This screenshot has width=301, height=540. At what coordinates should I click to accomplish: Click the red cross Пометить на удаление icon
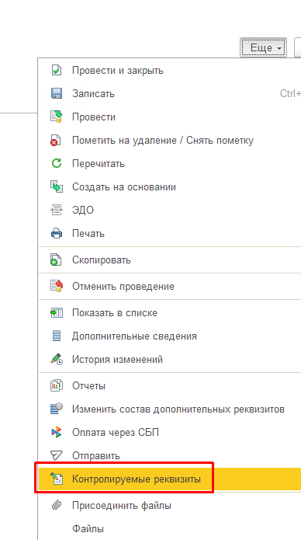click(x=56, y=140)
